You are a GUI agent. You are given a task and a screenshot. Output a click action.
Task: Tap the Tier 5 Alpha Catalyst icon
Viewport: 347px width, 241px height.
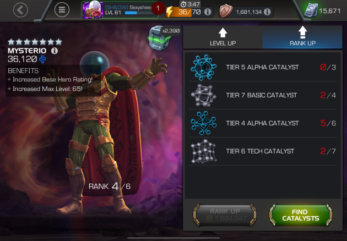tap(203, 67)
